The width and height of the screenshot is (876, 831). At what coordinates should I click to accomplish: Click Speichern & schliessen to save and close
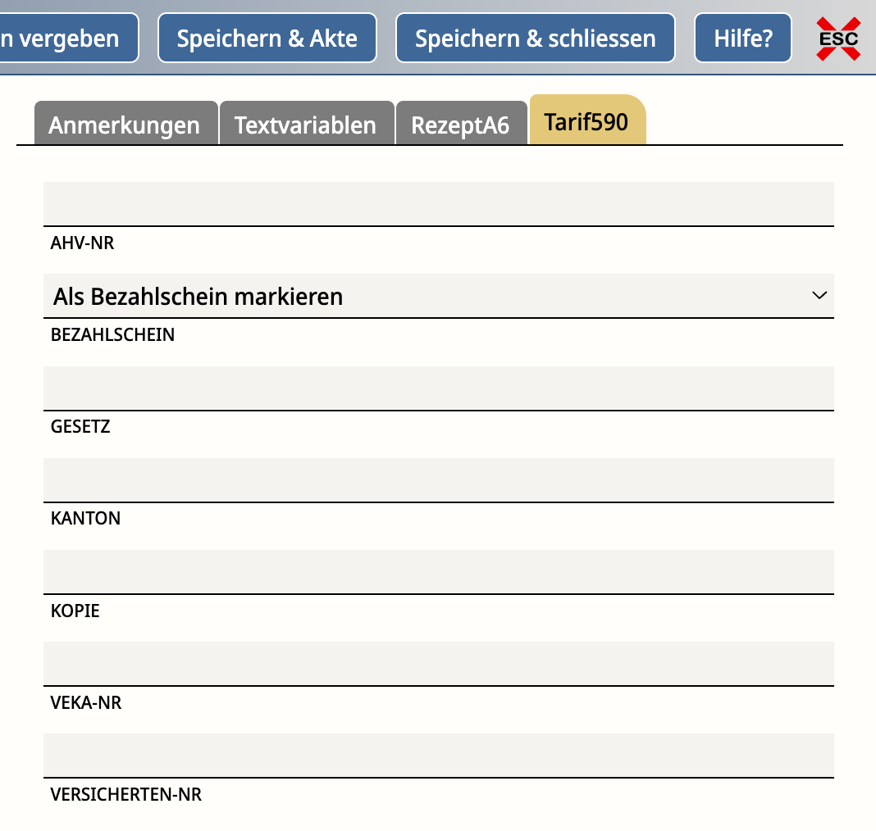point(535,39)
